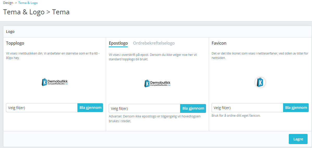The width and height of the screenshot is (312, 148).
Task: Click the round favicon shopping-bag icon
Action: click(260, 82)
